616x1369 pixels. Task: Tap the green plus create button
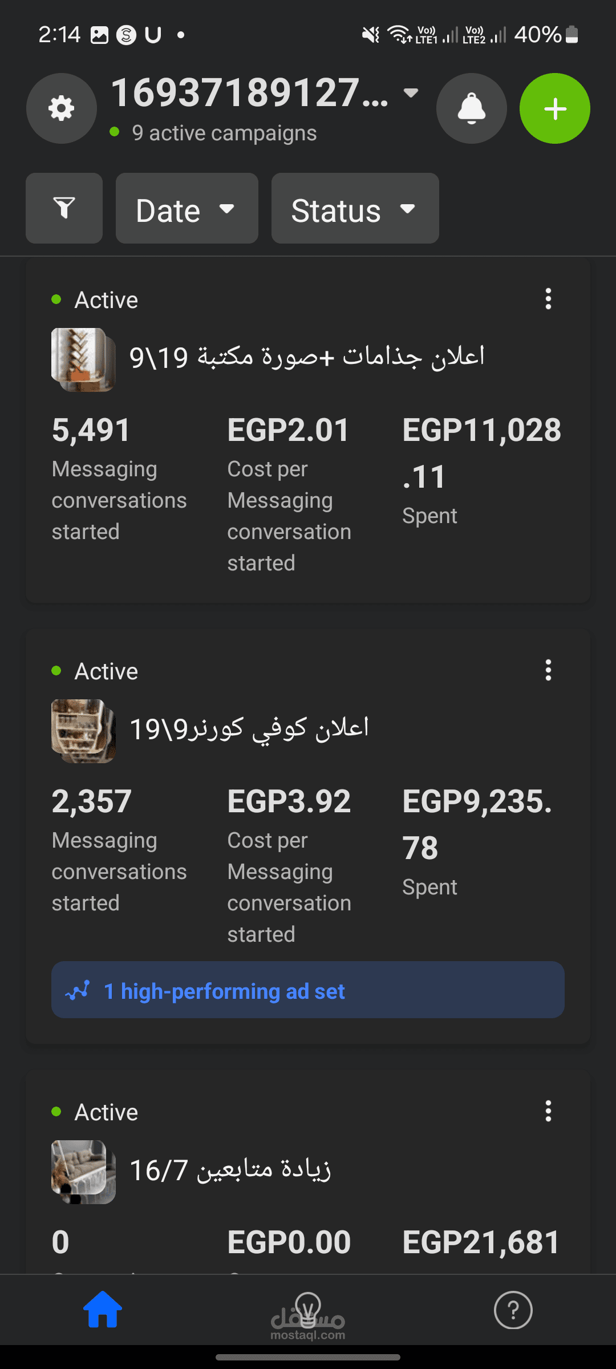click(554, 108)
